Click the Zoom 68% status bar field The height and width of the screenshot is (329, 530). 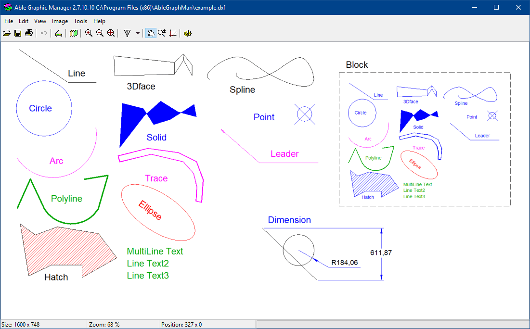click(103, 324)
